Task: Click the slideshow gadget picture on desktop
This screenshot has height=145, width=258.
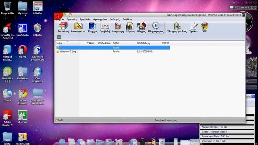Action: click(252, 67)
